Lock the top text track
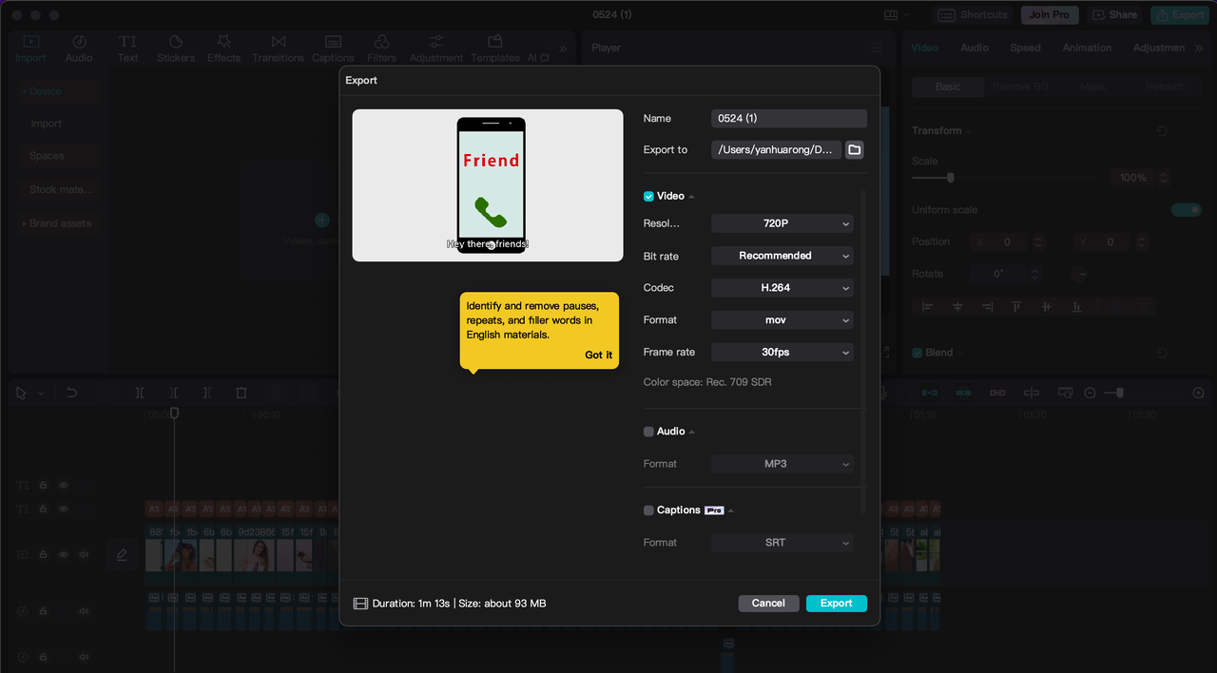The image size is (1217, 673). pos(44,485)
